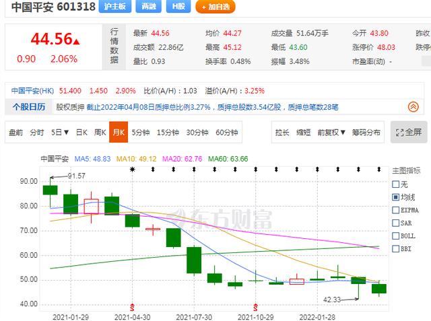Viewport: 431px width, 321px height.
Task: Open the 5日 dropdown
Action: 60,133
